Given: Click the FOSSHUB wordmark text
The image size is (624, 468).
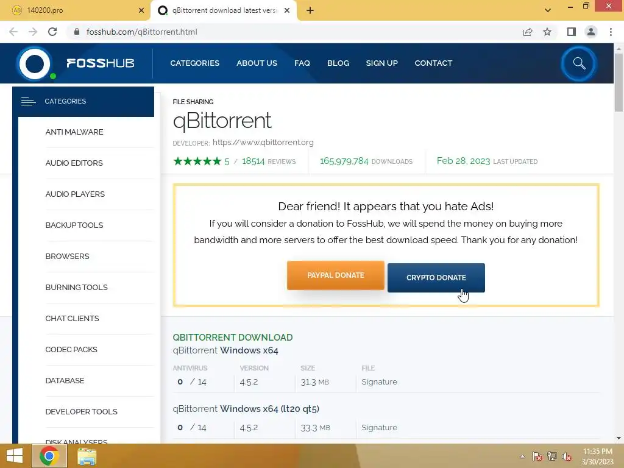Looking at the screenshot, I should (101, 63).
